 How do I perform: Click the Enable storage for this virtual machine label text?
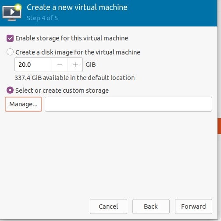[71, 38]
